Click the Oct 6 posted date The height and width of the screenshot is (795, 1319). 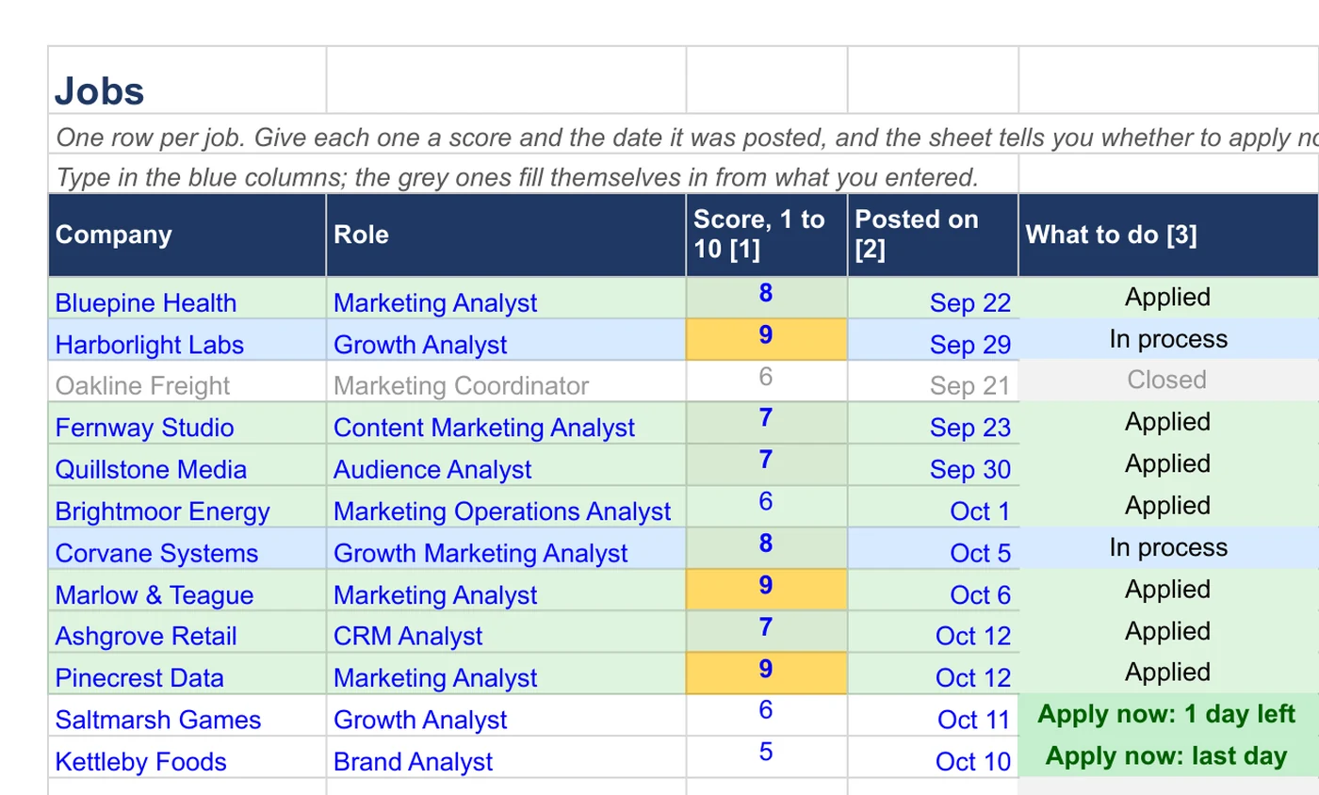pos(933,590)
